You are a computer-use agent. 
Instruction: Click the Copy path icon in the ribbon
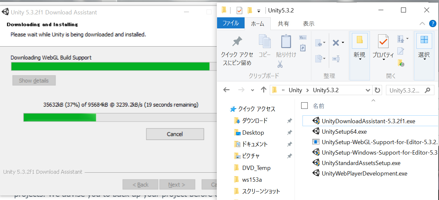[x=302, y=38]
